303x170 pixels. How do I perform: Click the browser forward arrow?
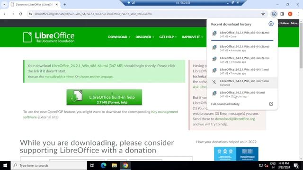tap(13, 14)
